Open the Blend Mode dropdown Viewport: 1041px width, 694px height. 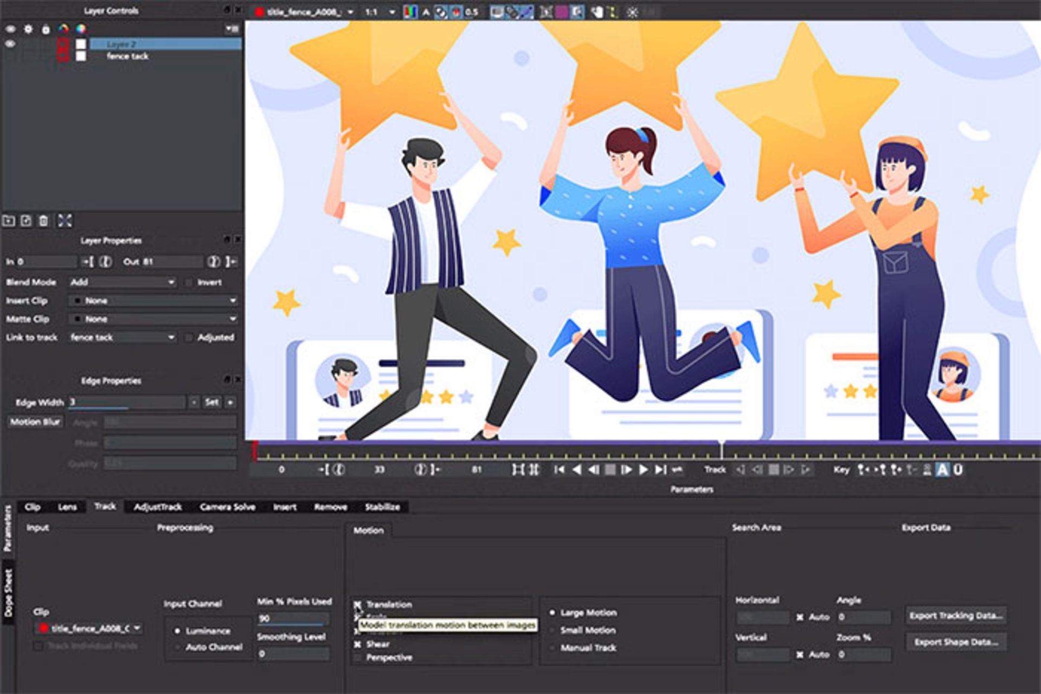123,282
